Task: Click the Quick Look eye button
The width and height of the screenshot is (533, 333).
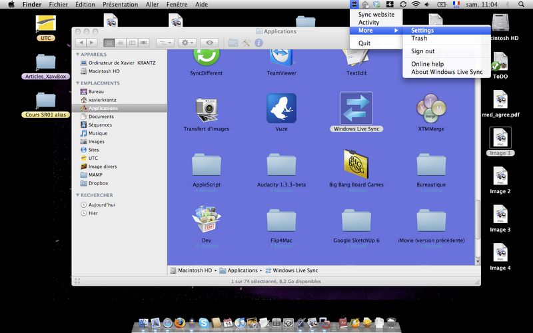Action: 209,43
